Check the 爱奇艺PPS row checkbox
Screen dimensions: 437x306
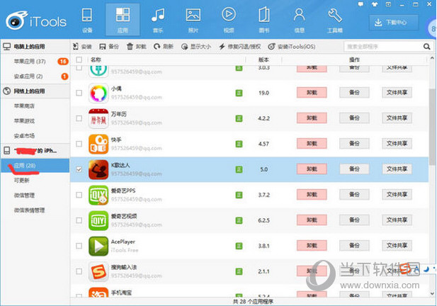(79, 195)
